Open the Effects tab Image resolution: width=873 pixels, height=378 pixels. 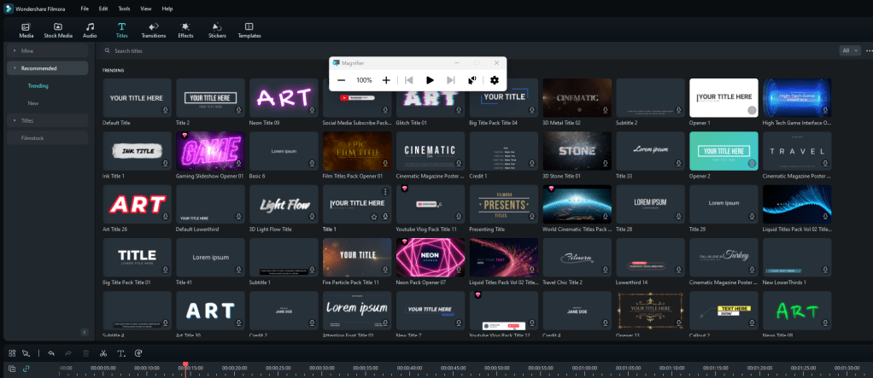[185, 31]
